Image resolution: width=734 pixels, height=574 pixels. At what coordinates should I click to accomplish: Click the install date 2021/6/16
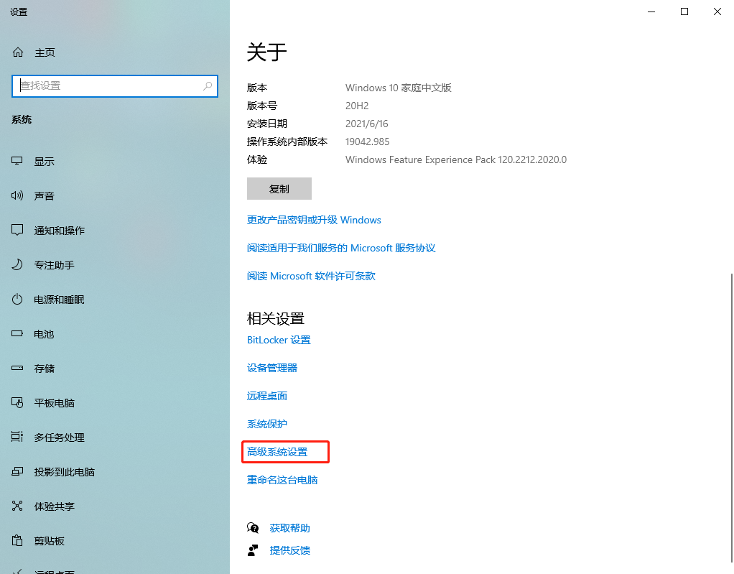point(367,124)
